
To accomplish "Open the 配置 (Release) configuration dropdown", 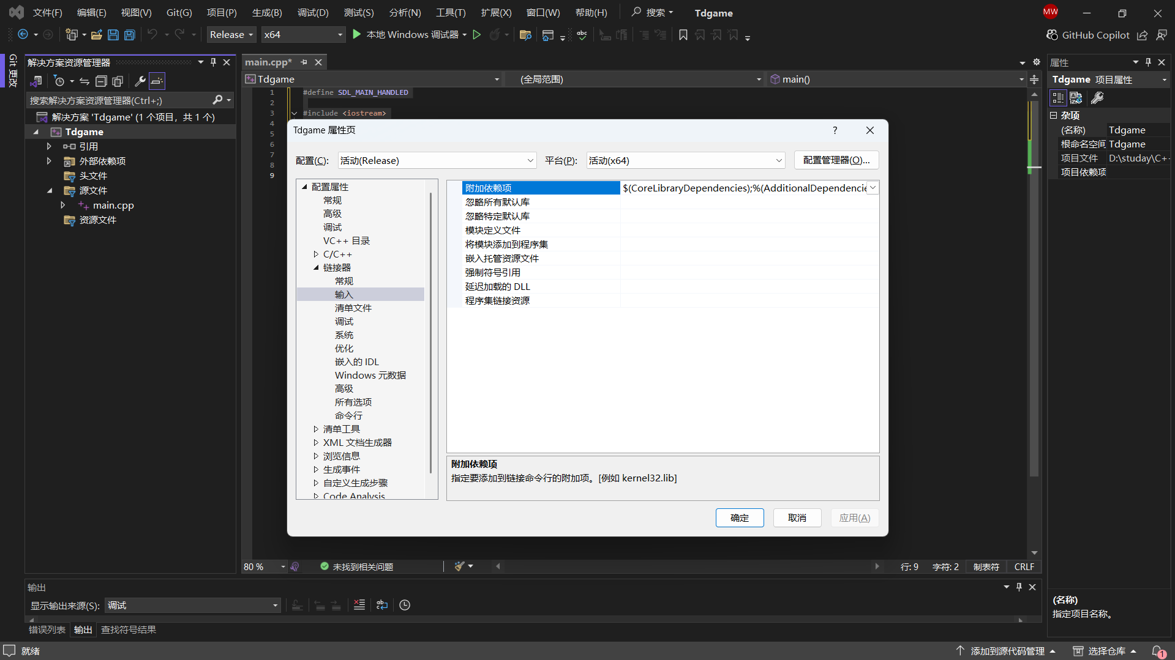I will 437,160.
